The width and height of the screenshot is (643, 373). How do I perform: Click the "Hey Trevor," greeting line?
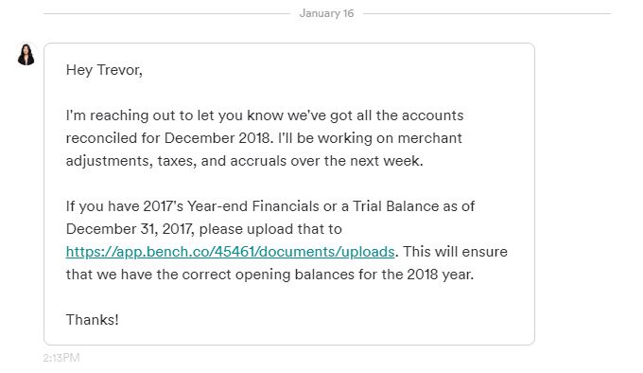tap(104, 70)
